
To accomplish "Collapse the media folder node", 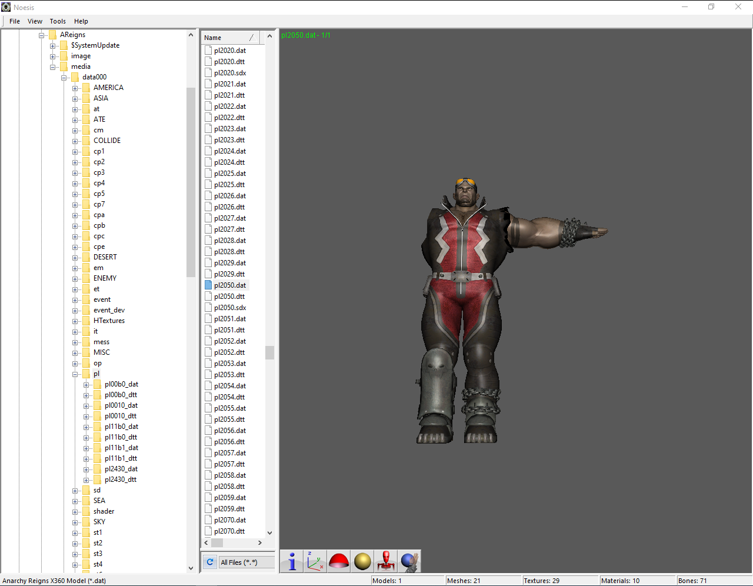I will pos(53,67).
